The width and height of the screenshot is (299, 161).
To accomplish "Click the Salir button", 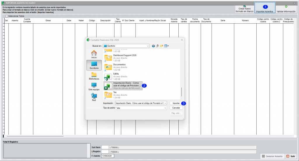I will click(291, 156).
